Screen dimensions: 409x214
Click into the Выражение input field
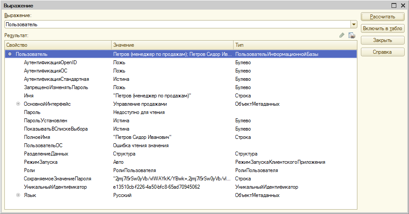click(175, 24)
